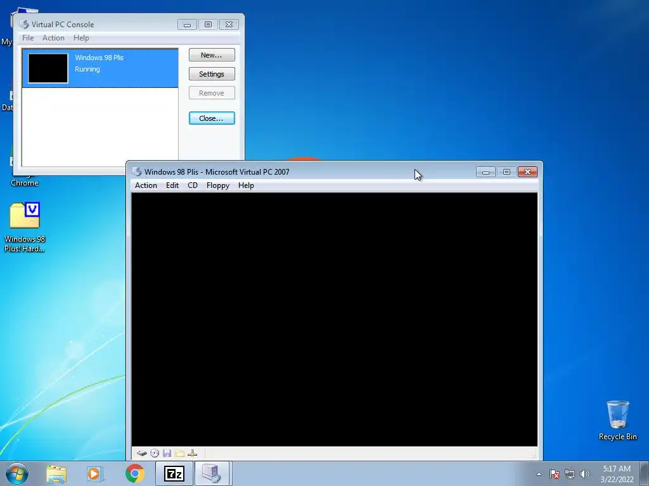
Task: Minimize the Virtual PC Console window
Action: pyautogui.click(x=187, y=25)
